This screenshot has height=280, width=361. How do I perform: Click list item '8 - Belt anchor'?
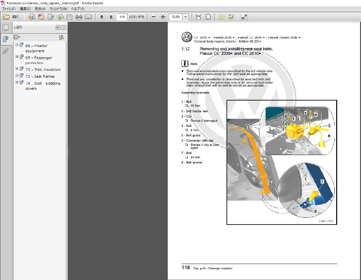tap(192, 162)
